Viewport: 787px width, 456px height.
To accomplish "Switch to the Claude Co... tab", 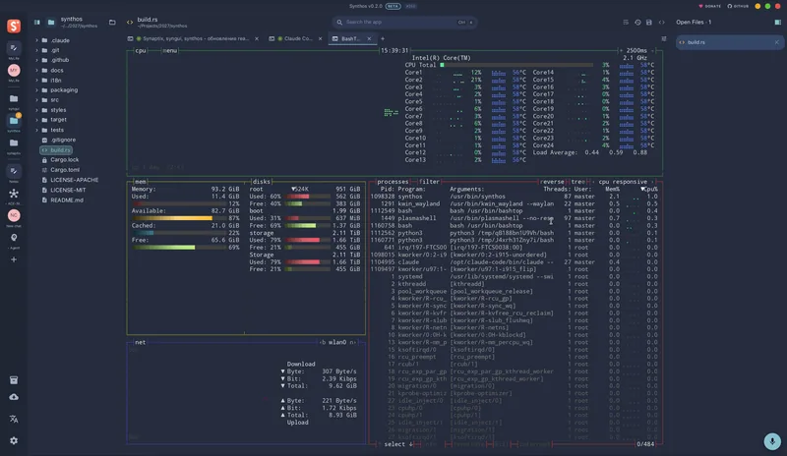I will [x=294, y=38].
